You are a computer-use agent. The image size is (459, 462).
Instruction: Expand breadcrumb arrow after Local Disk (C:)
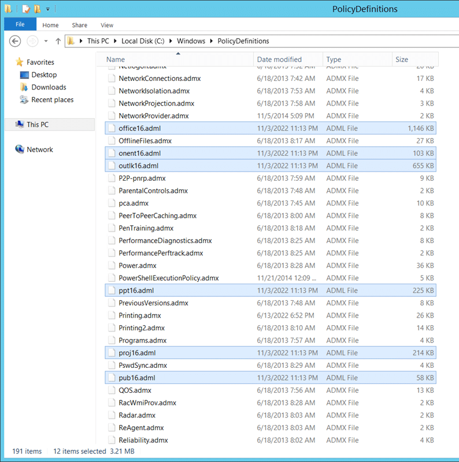coord(171,41)
